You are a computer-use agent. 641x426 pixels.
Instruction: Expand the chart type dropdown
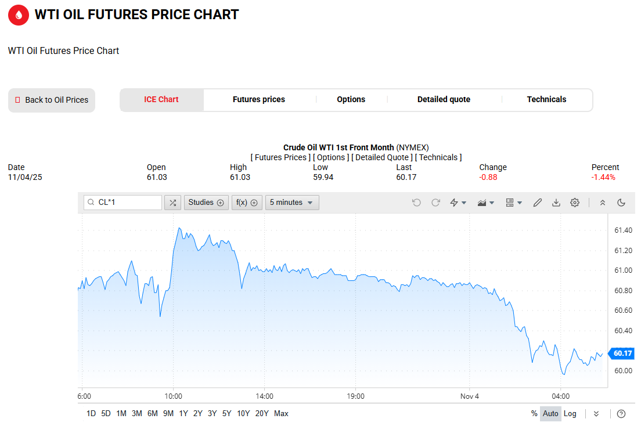click(485, 203)
